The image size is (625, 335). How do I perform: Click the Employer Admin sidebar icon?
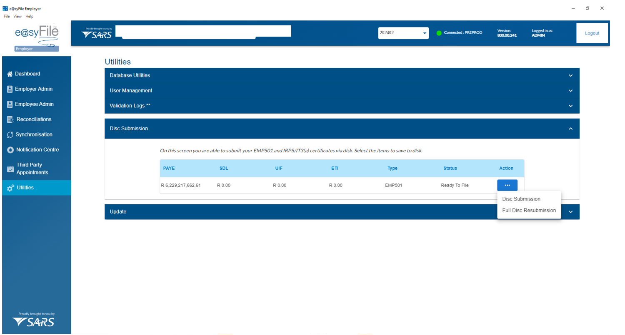10,89
